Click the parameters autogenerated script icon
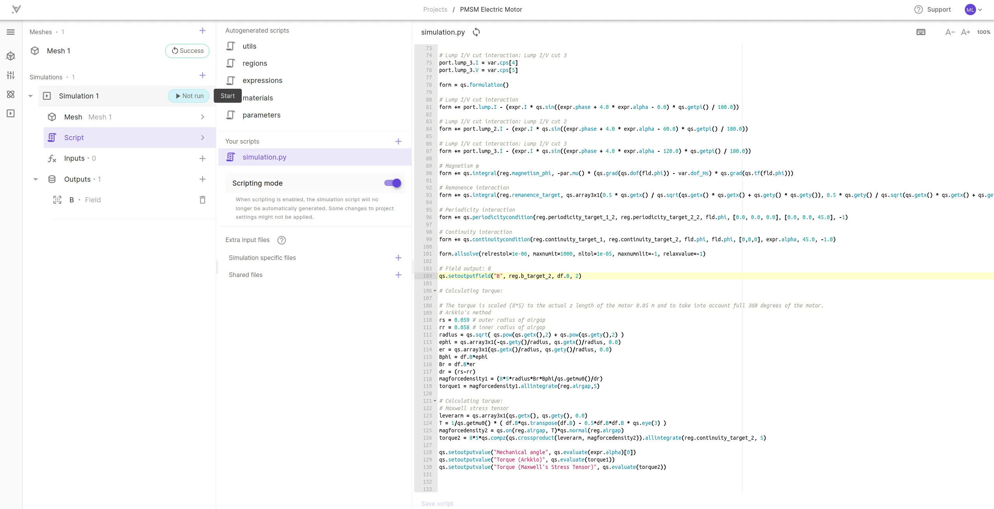Viewport: 994px width, 509px height. click(232, 115)
